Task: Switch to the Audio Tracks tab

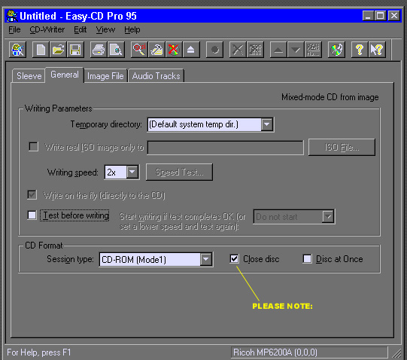Action: point(156,76)
